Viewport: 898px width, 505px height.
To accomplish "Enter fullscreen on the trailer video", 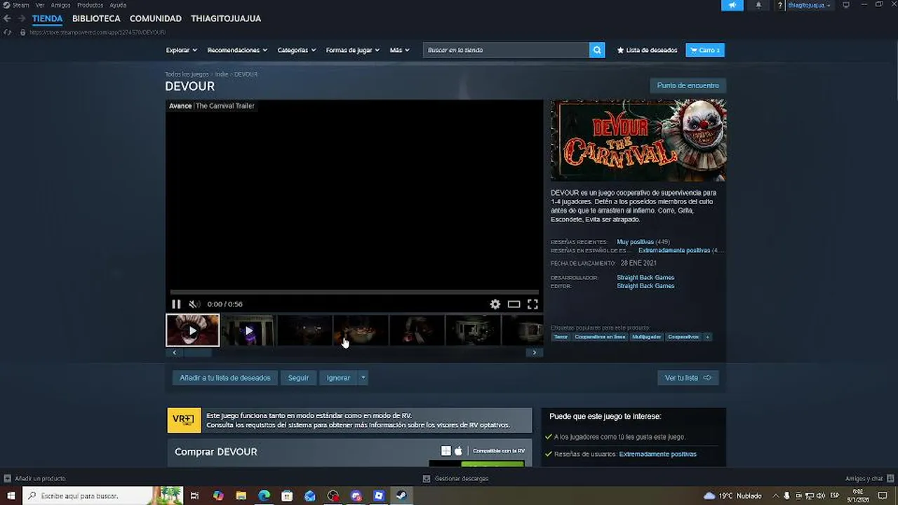I will pos(532,304).
